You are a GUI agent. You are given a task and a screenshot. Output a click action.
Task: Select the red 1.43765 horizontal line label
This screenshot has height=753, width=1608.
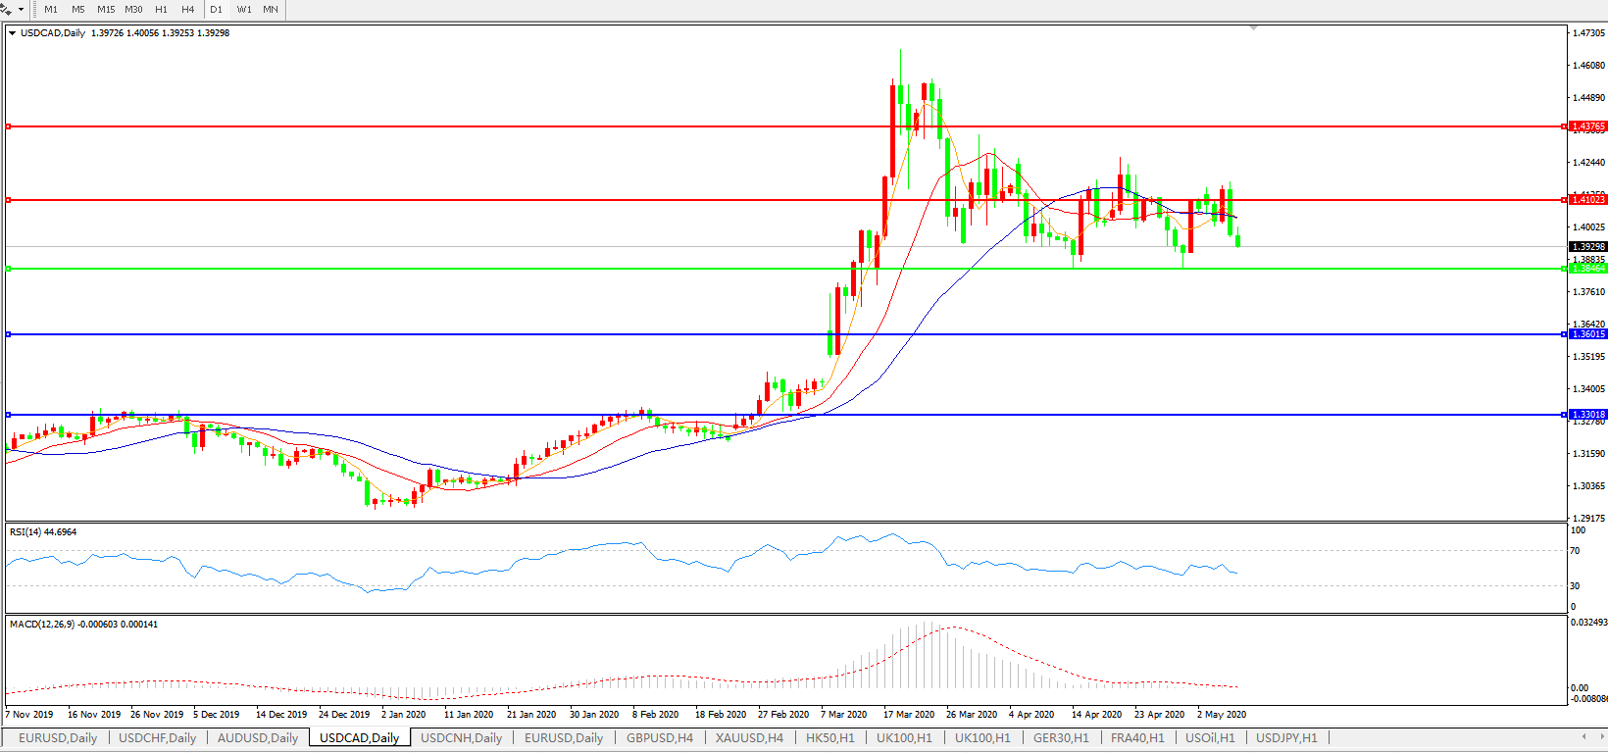pos(1587,126)
